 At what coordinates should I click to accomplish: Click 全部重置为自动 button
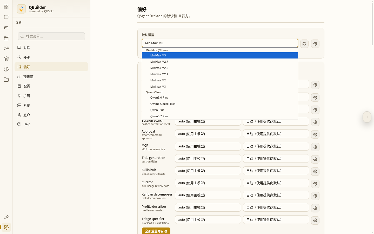pos(156,231)
